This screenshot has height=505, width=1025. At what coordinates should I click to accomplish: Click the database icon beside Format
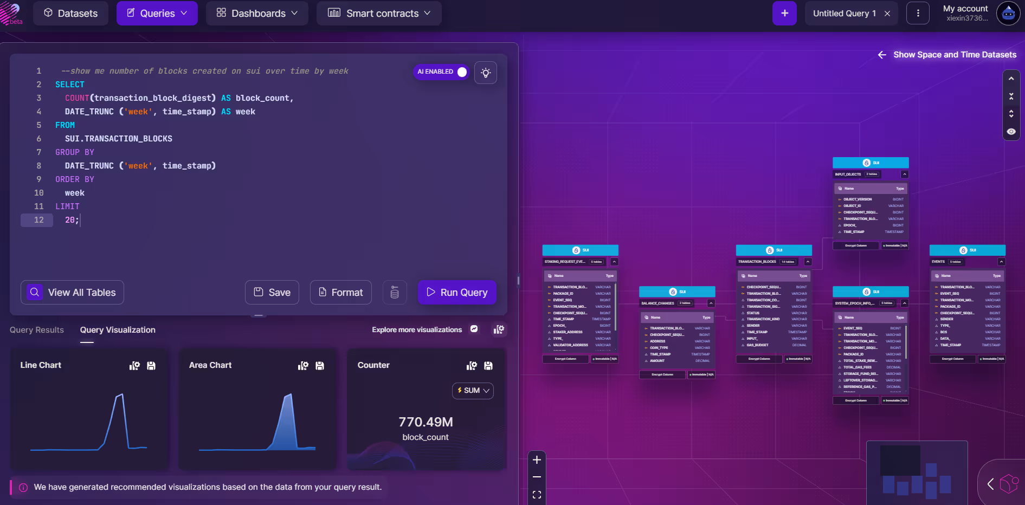coord(395,293)
